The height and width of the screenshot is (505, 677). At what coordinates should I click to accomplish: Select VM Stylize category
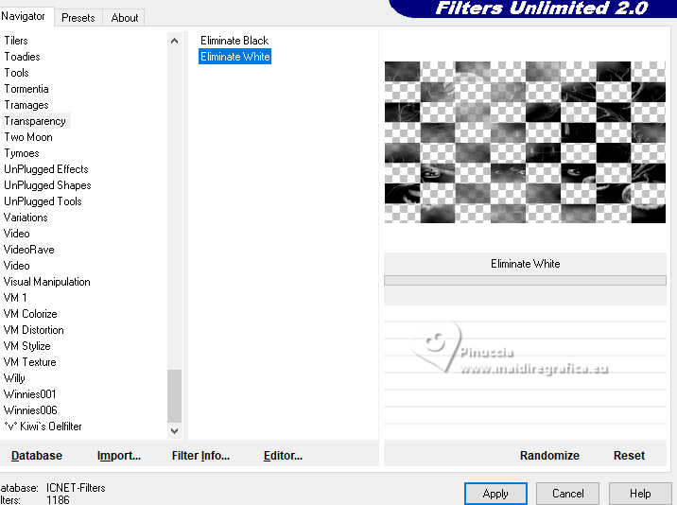26,345
